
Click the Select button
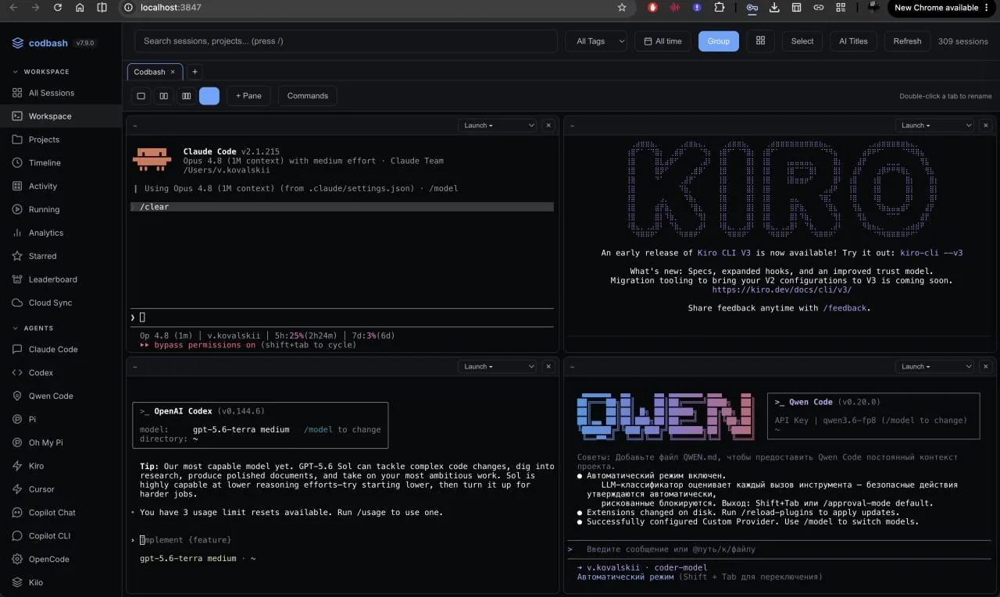[802, 41]
